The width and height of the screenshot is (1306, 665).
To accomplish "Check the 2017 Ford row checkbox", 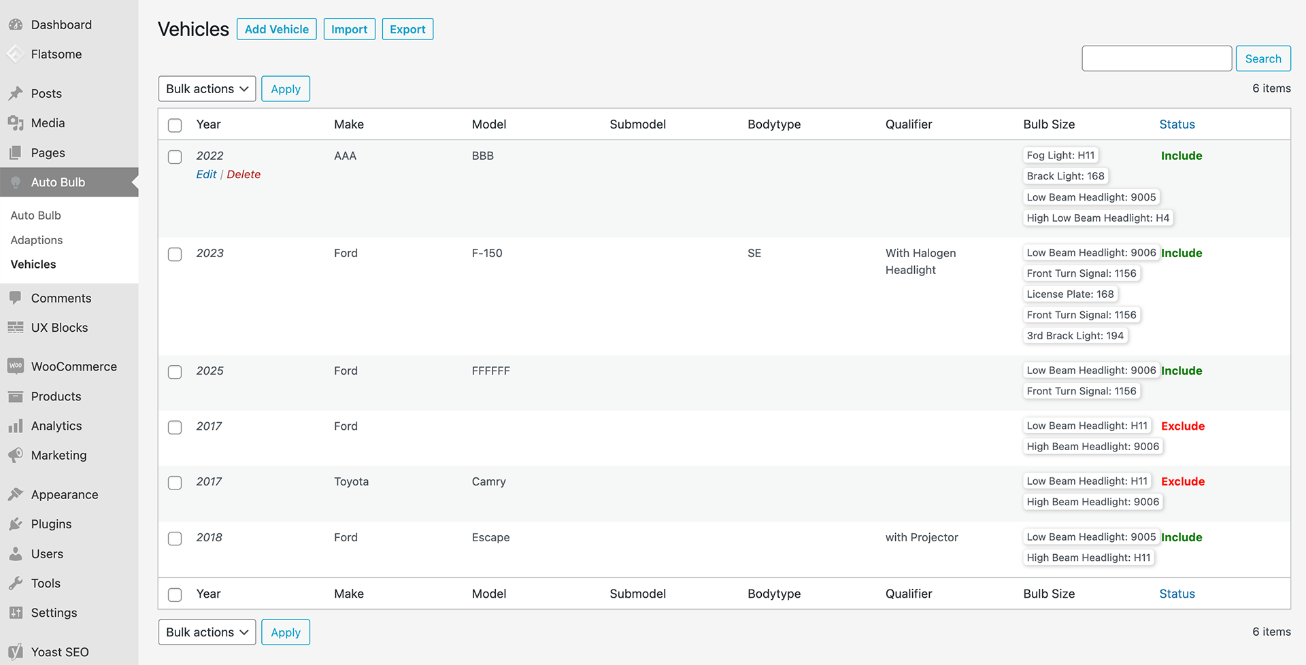I will coord(175,428).
